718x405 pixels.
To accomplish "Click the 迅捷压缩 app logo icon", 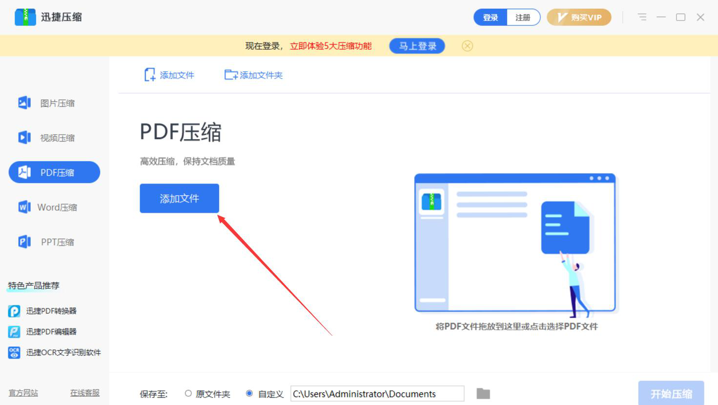I will pyautogui.click(x=25, y=17).
